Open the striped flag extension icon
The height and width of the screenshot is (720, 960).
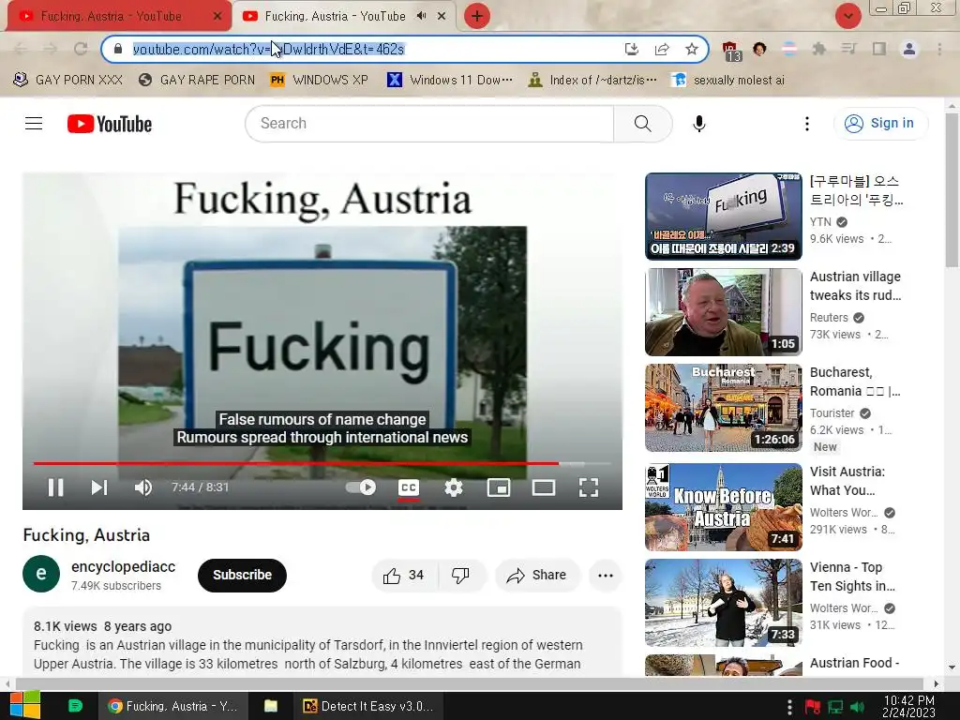[x=789, y=49]
